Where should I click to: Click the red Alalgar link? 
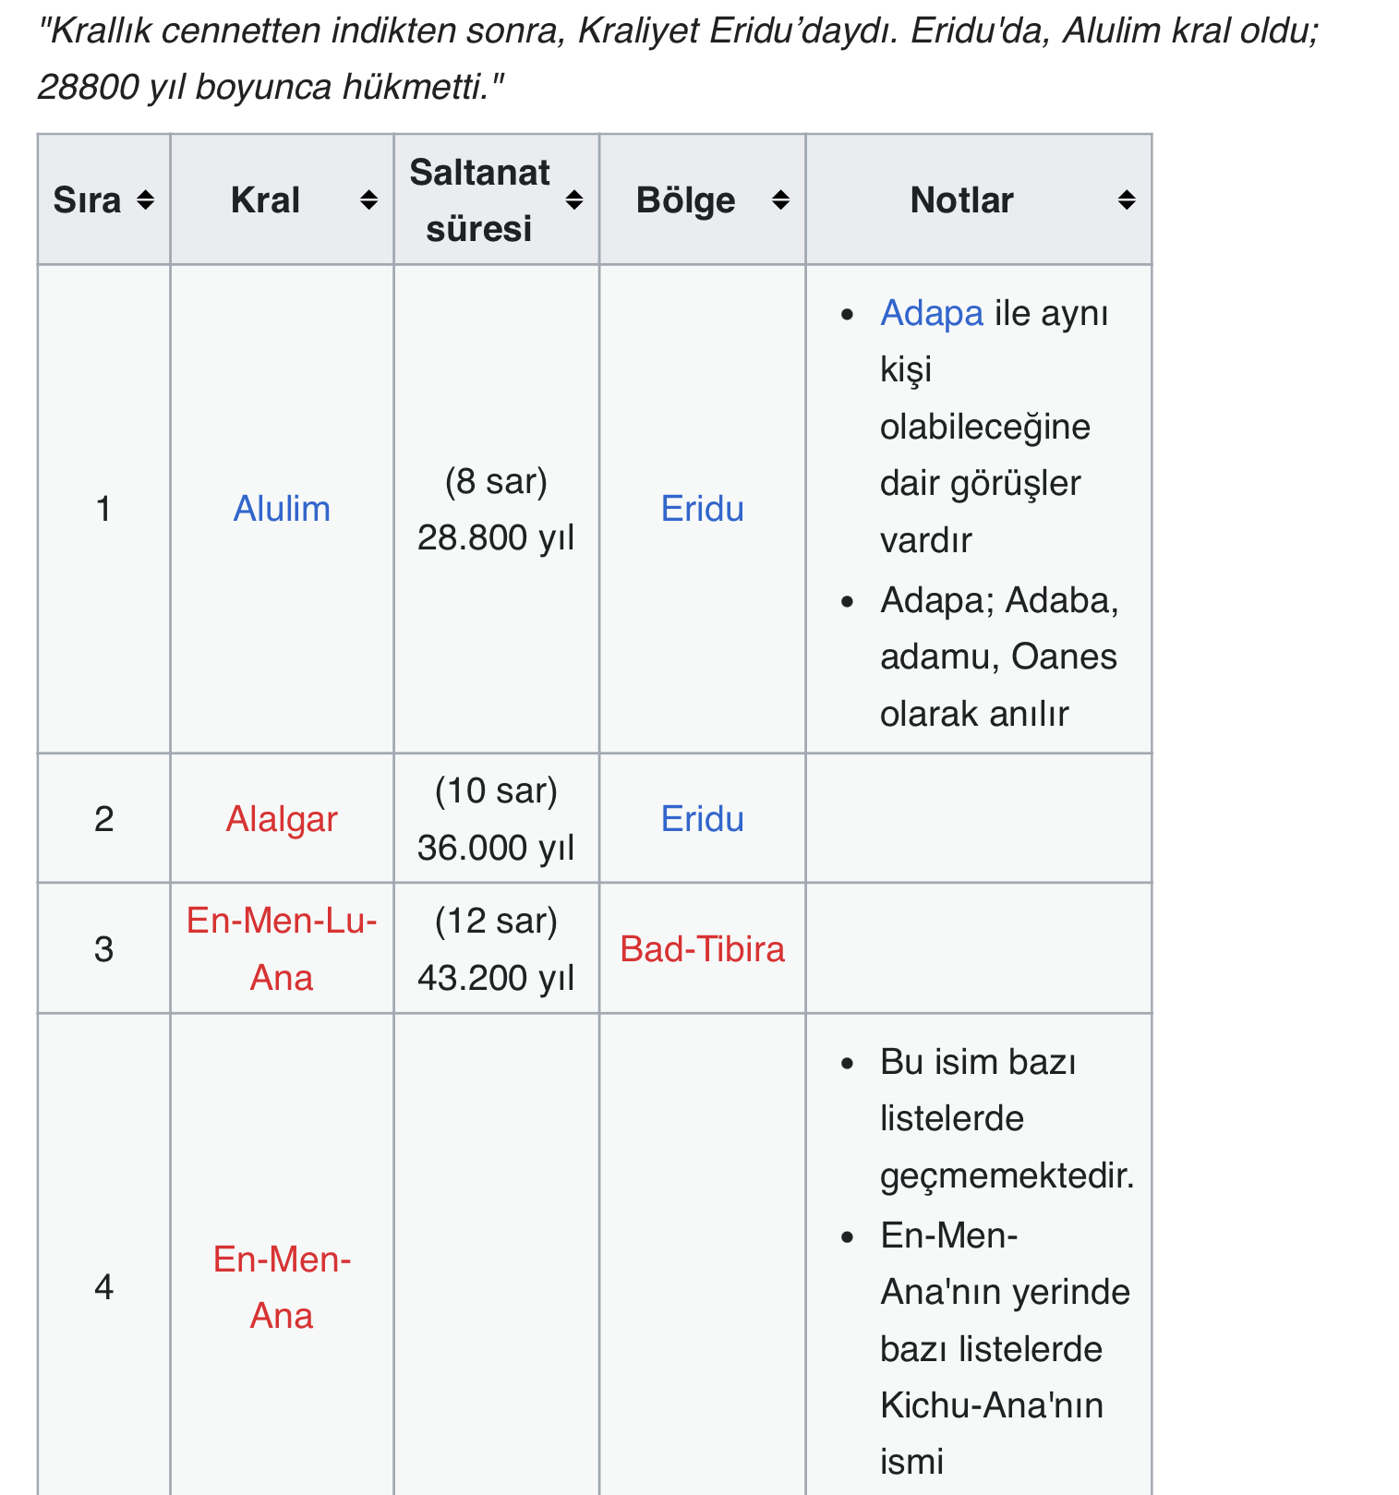(282, 819)
